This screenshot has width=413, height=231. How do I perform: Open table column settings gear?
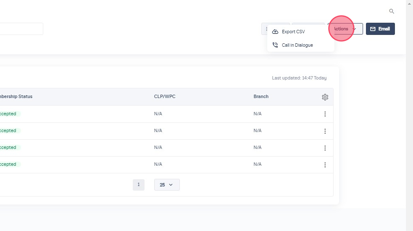click(325, 97)
